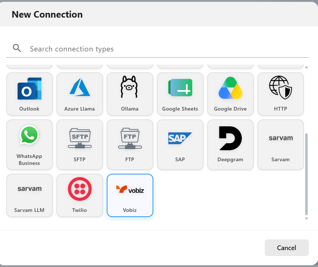Cancel the New Connection dialog
The image size is (318, 267).
286,248
